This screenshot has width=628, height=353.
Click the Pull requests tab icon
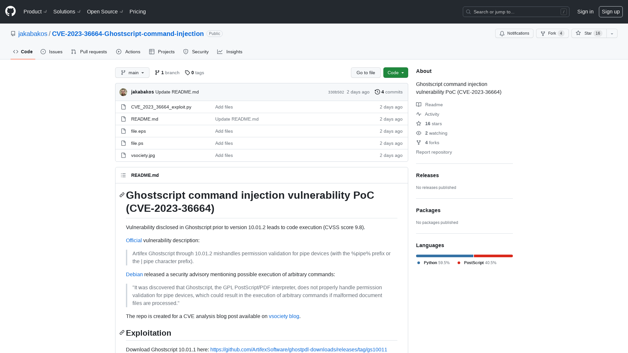[x=73, y=52]
